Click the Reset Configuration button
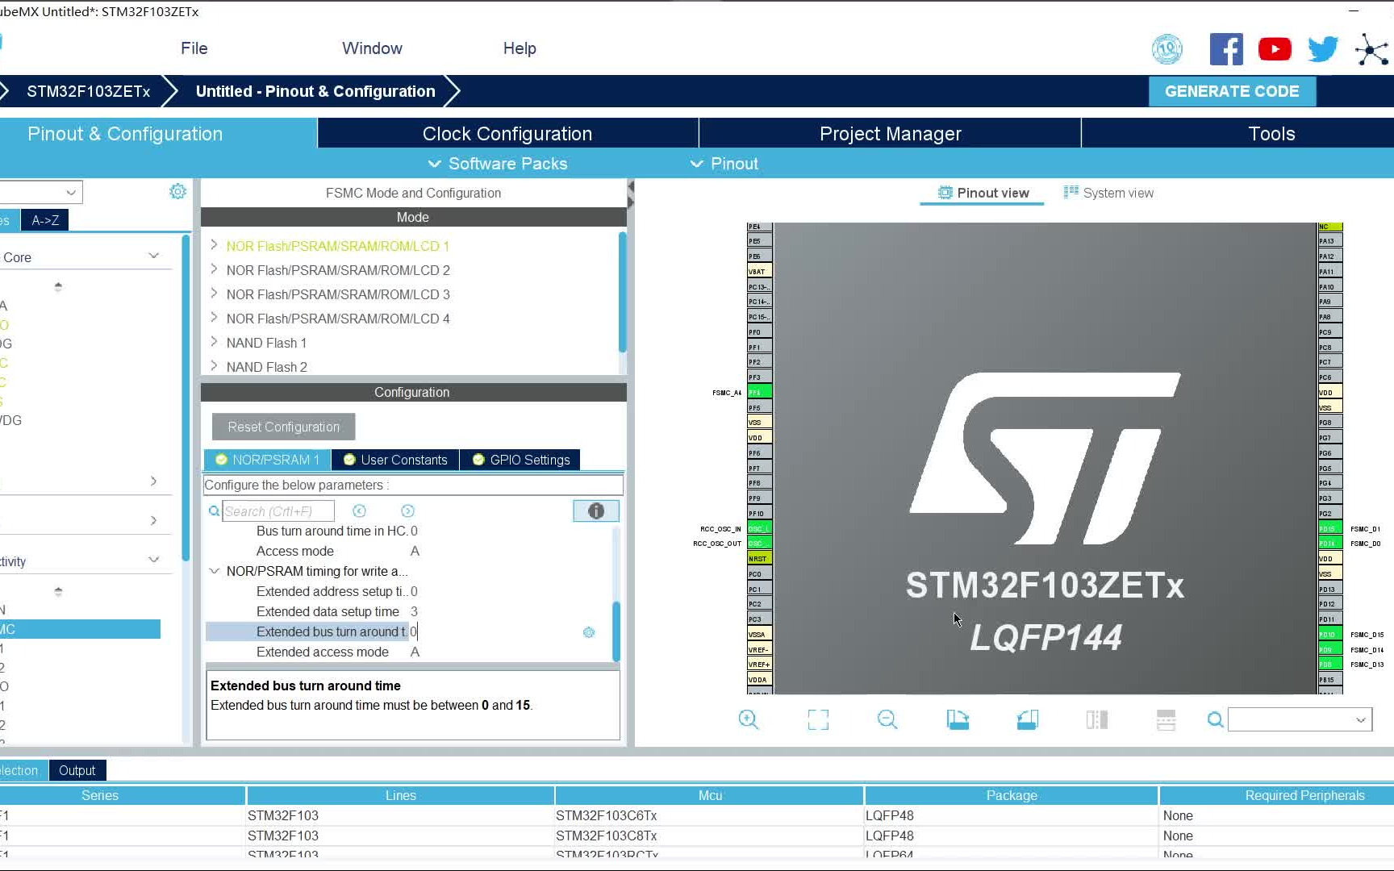This screenshot has height=871, width=1394. click(283, 427)
